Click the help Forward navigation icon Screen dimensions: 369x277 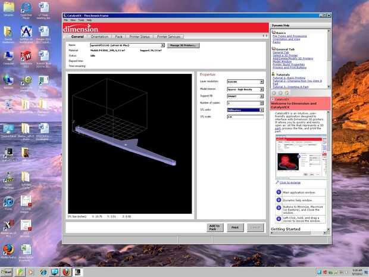[x=280, y=93]
